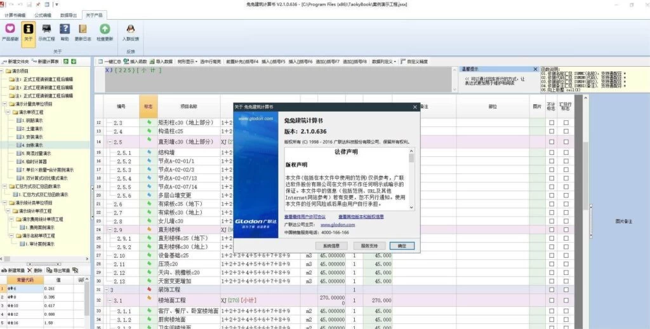This screenshot has height=329, width=650.
Task: Click 确定 button in the About dialog
Action: pos(401,245)
